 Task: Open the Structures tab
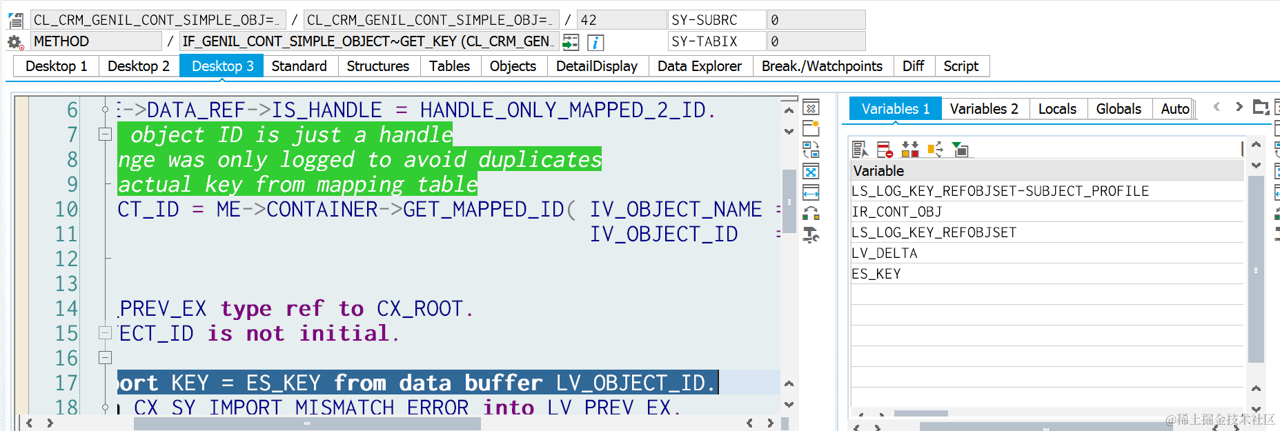click(x=378, y=66)
